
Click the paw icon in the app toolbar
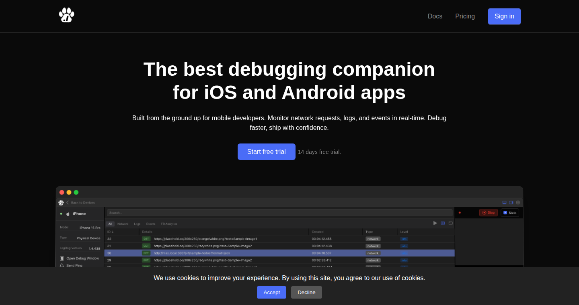pos(61,203)
